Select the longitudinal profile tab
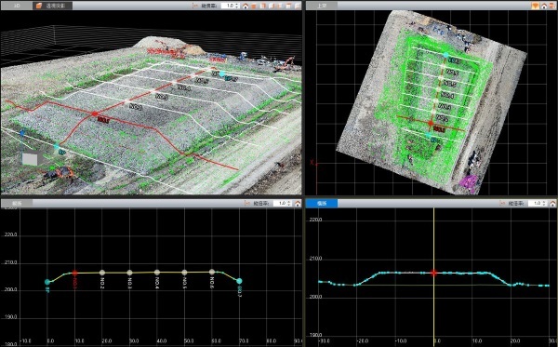This screenshot has width=558, height=347. coord(17,203)
